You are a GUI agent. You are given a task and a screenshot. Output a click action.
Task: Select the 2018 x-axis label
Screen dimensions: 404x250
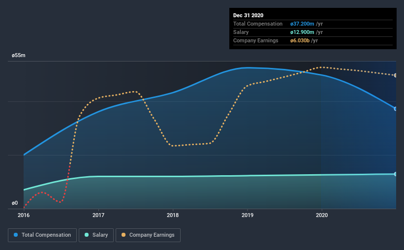click(x=173, y=215)
